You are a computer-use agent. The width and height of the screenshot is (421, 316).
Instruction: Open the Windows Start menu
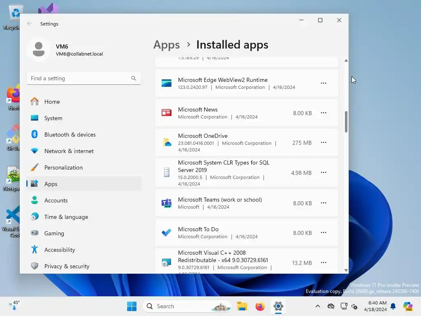pos(132,306)
